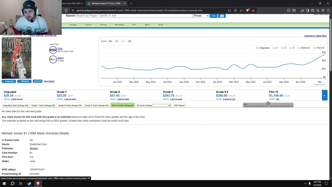Toggle BGS 9.5 series in chart legend
The image size is (332, 187).
pyautogui.click(x=304, y=48)
